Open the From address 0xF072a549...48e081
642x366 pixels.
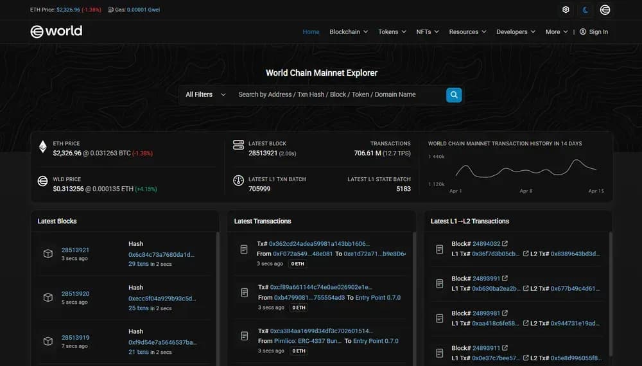pos(302,254)
